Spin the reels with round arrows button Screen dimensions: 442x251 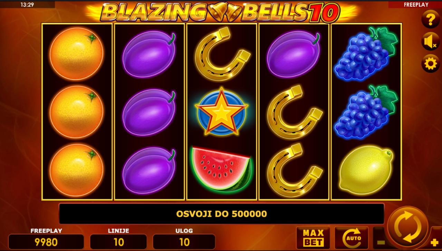coord(408,227)
